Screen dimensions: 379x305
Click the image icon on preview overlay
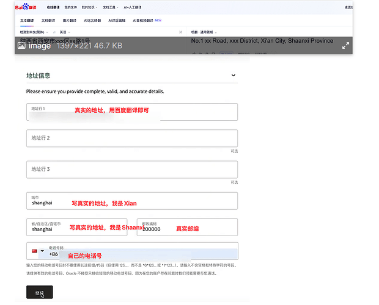tap(21, 45)
